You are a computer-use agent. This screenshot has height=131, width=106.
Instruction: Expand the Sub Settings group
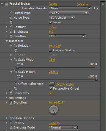pyautogui.click(x=6, y=98)
